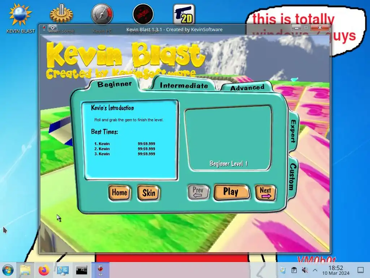
Task: Start the level with Play button
Action: (231, 192)
